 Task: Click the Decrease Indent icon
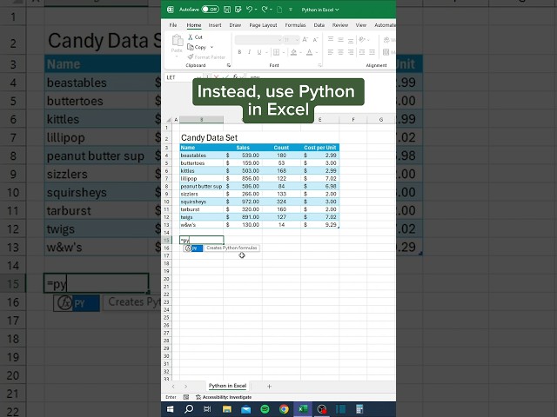[x=362, y=52]
